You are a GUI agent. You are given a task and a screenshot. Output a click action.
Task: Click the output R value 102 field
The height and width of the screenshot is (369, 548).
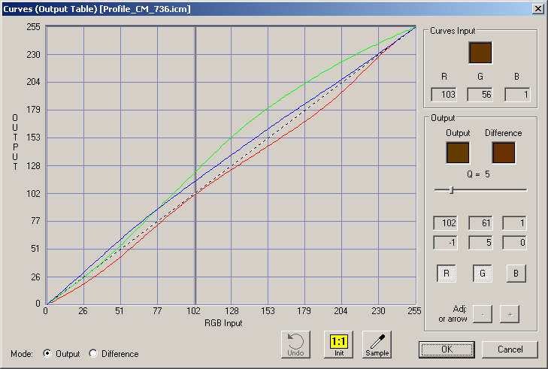point(445,223)
